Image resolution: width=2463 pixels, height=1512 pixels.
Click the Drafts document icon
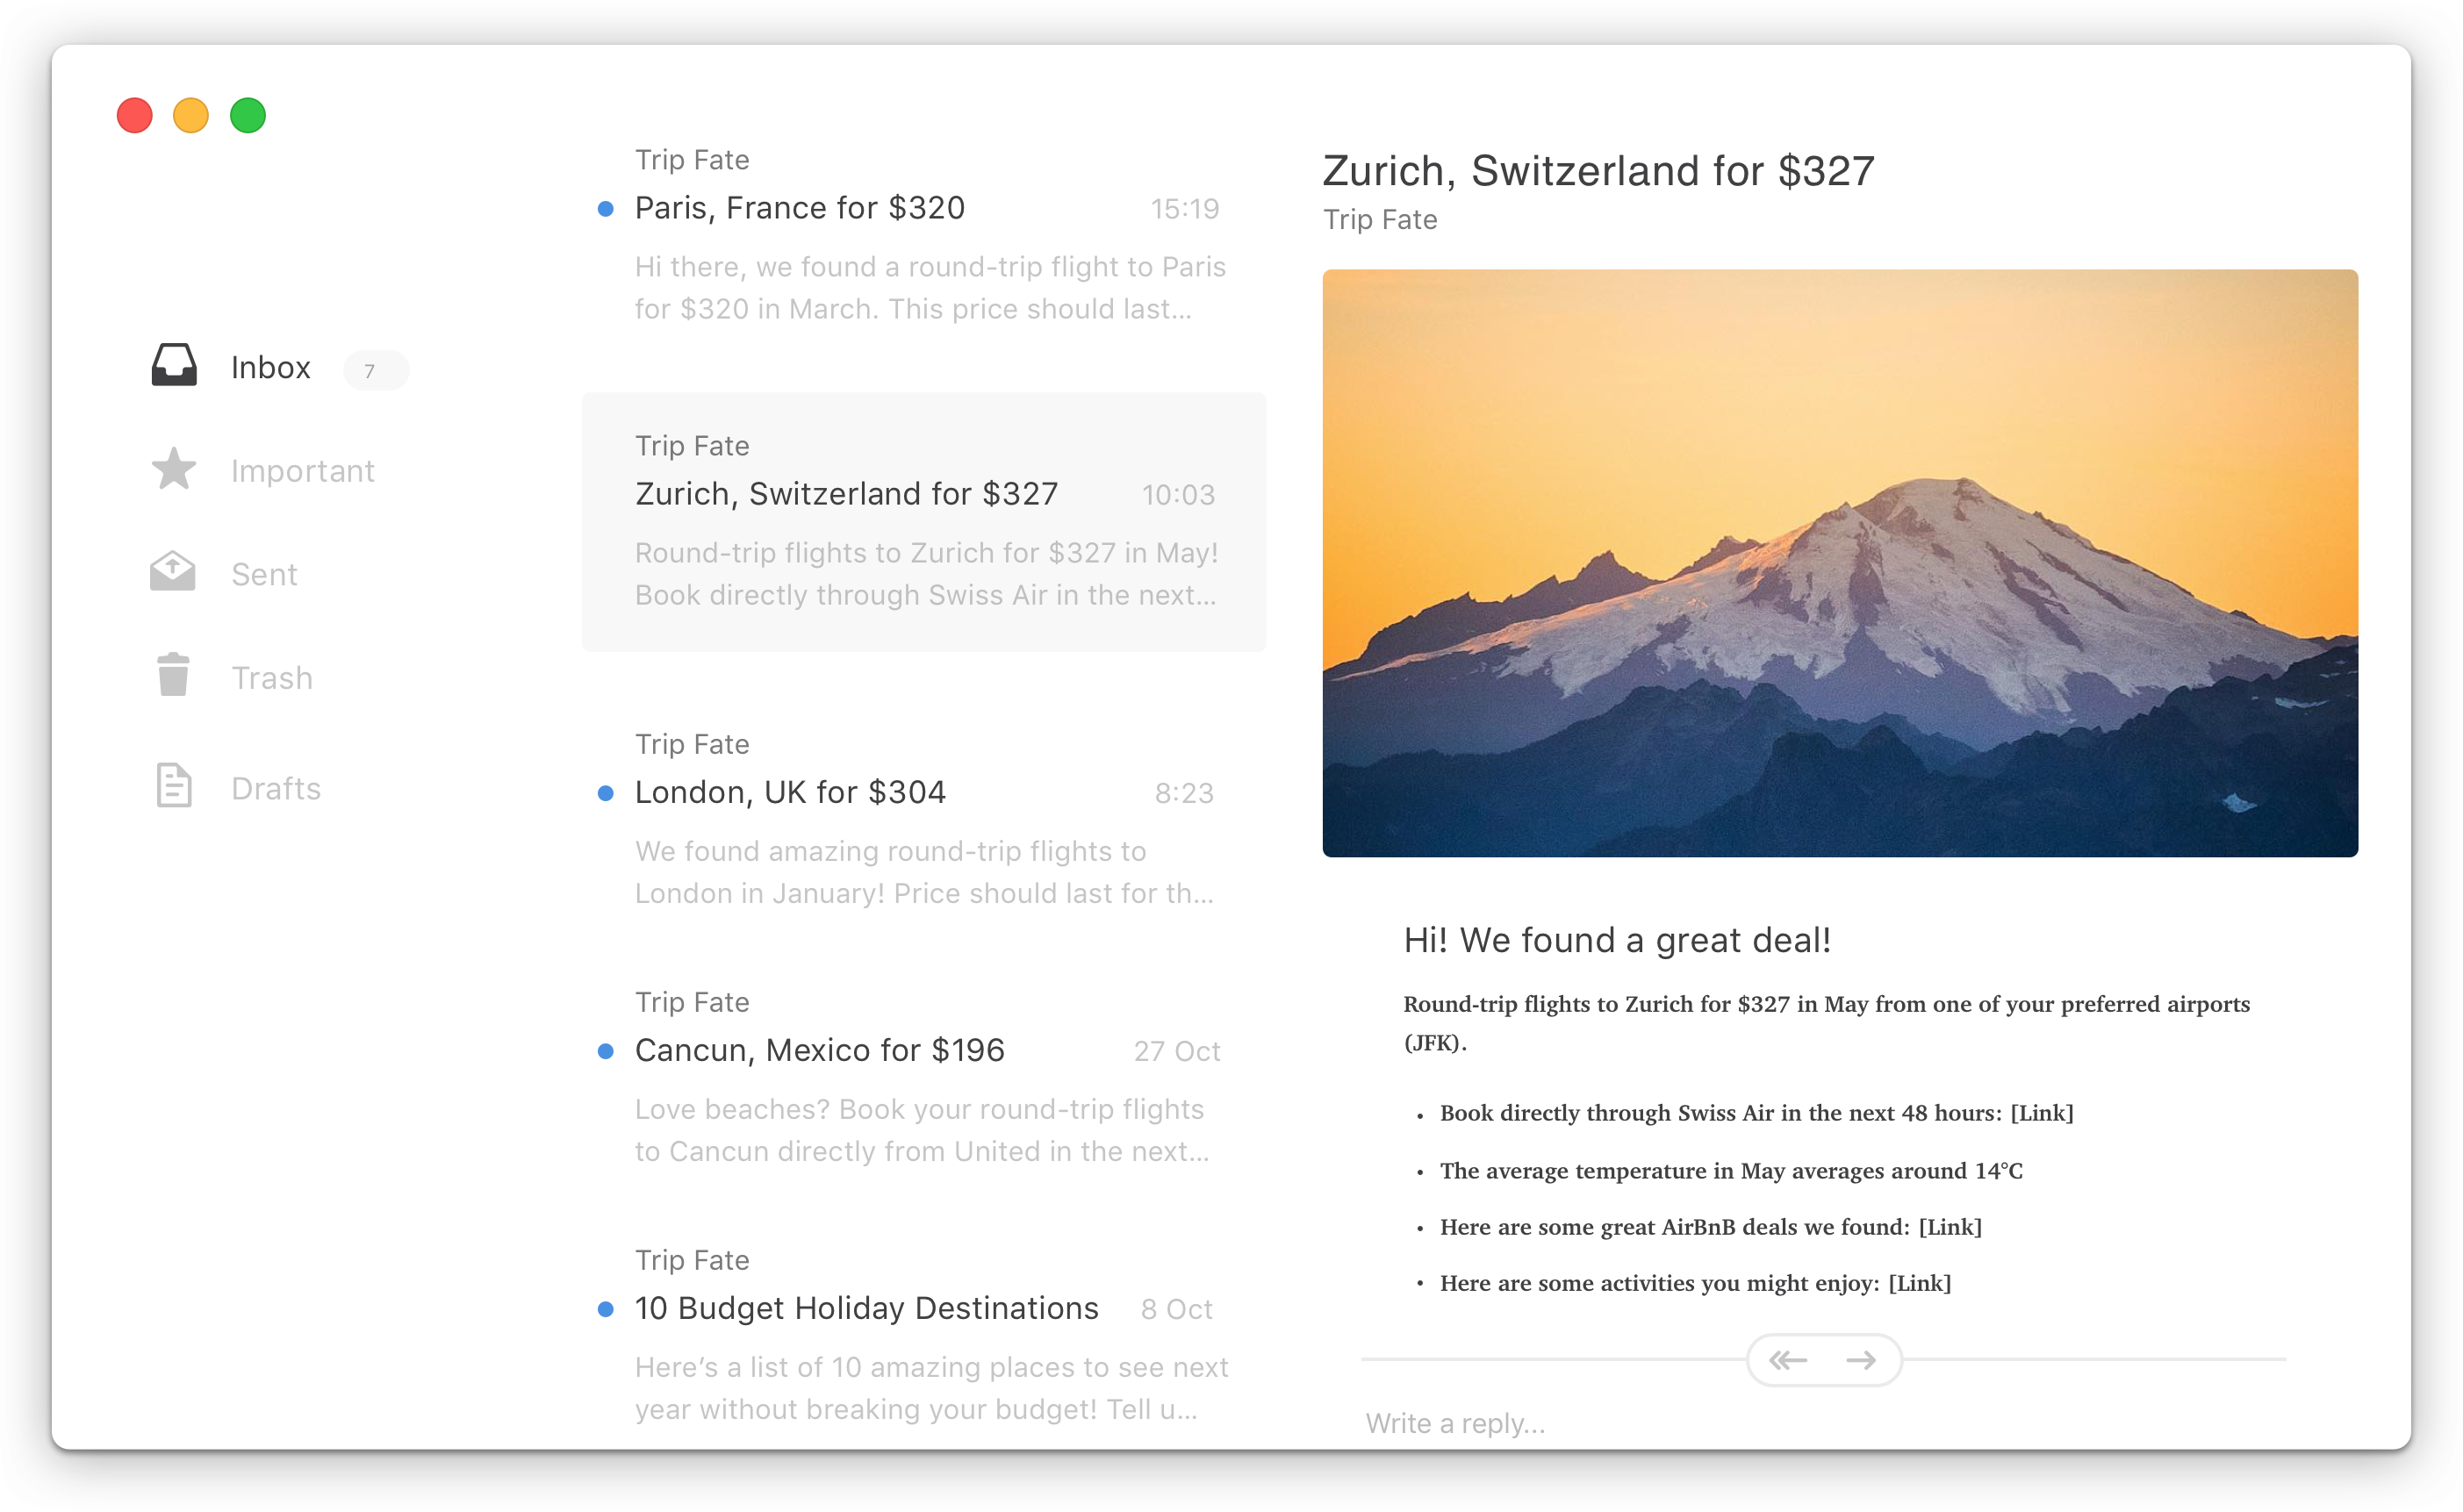tap(174, 786)
